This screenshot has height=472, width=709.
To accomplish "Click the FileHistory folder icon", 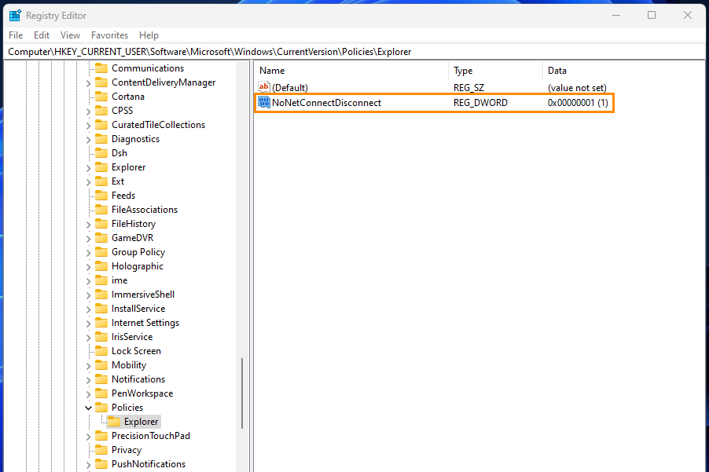I will coord(101,224).
